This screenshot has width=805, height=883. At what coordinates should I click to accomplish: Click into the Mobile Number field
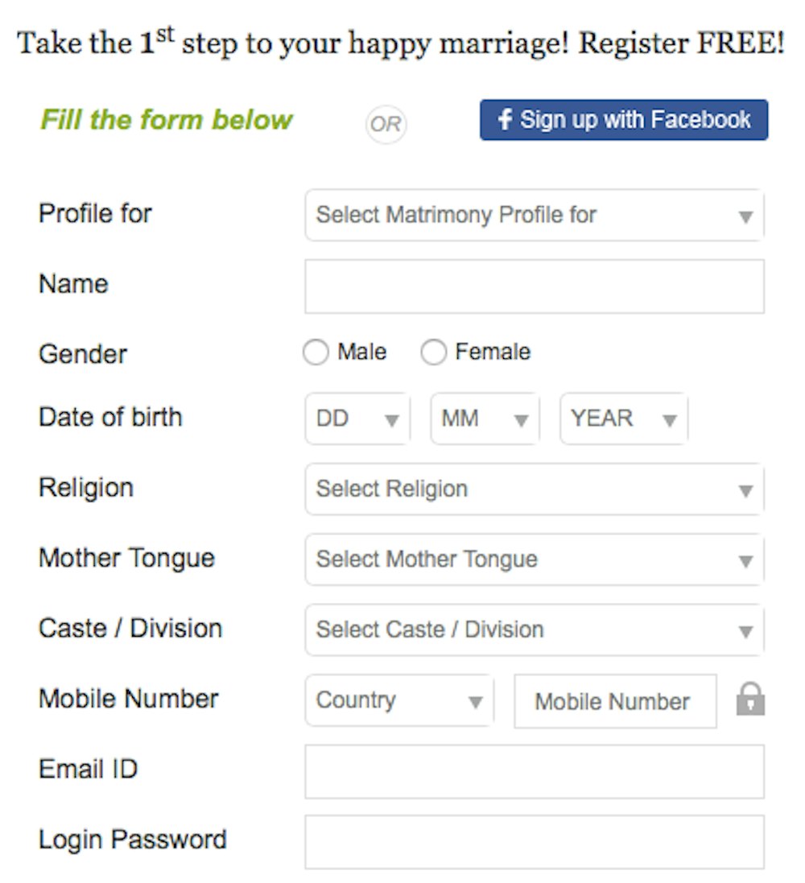click(x=615, y=701)
